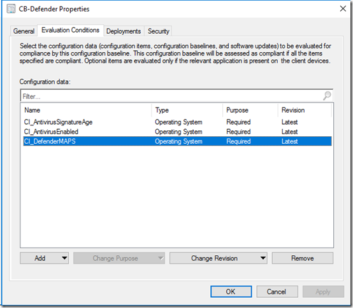Click the Apply button
353x308 pixels.
(x=323, y=291)
